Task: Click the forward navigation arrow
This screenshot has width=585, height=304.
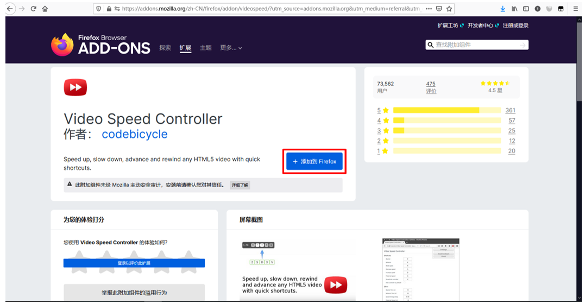Action: coord(22,9)
